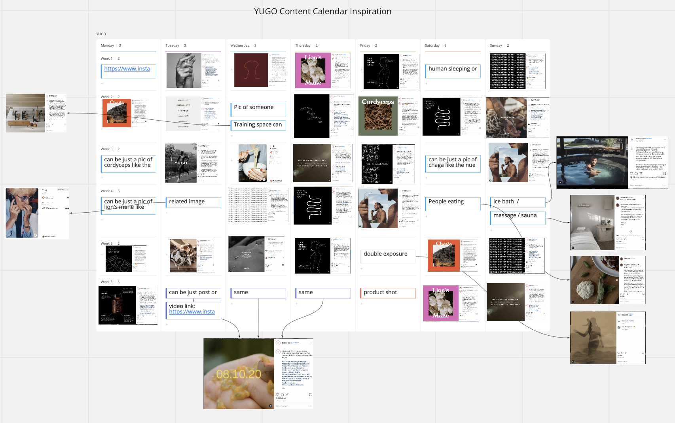Click plus icon below 'human sleeping or' card
This screenshot has height=423, width=675.
coord(426,83)
